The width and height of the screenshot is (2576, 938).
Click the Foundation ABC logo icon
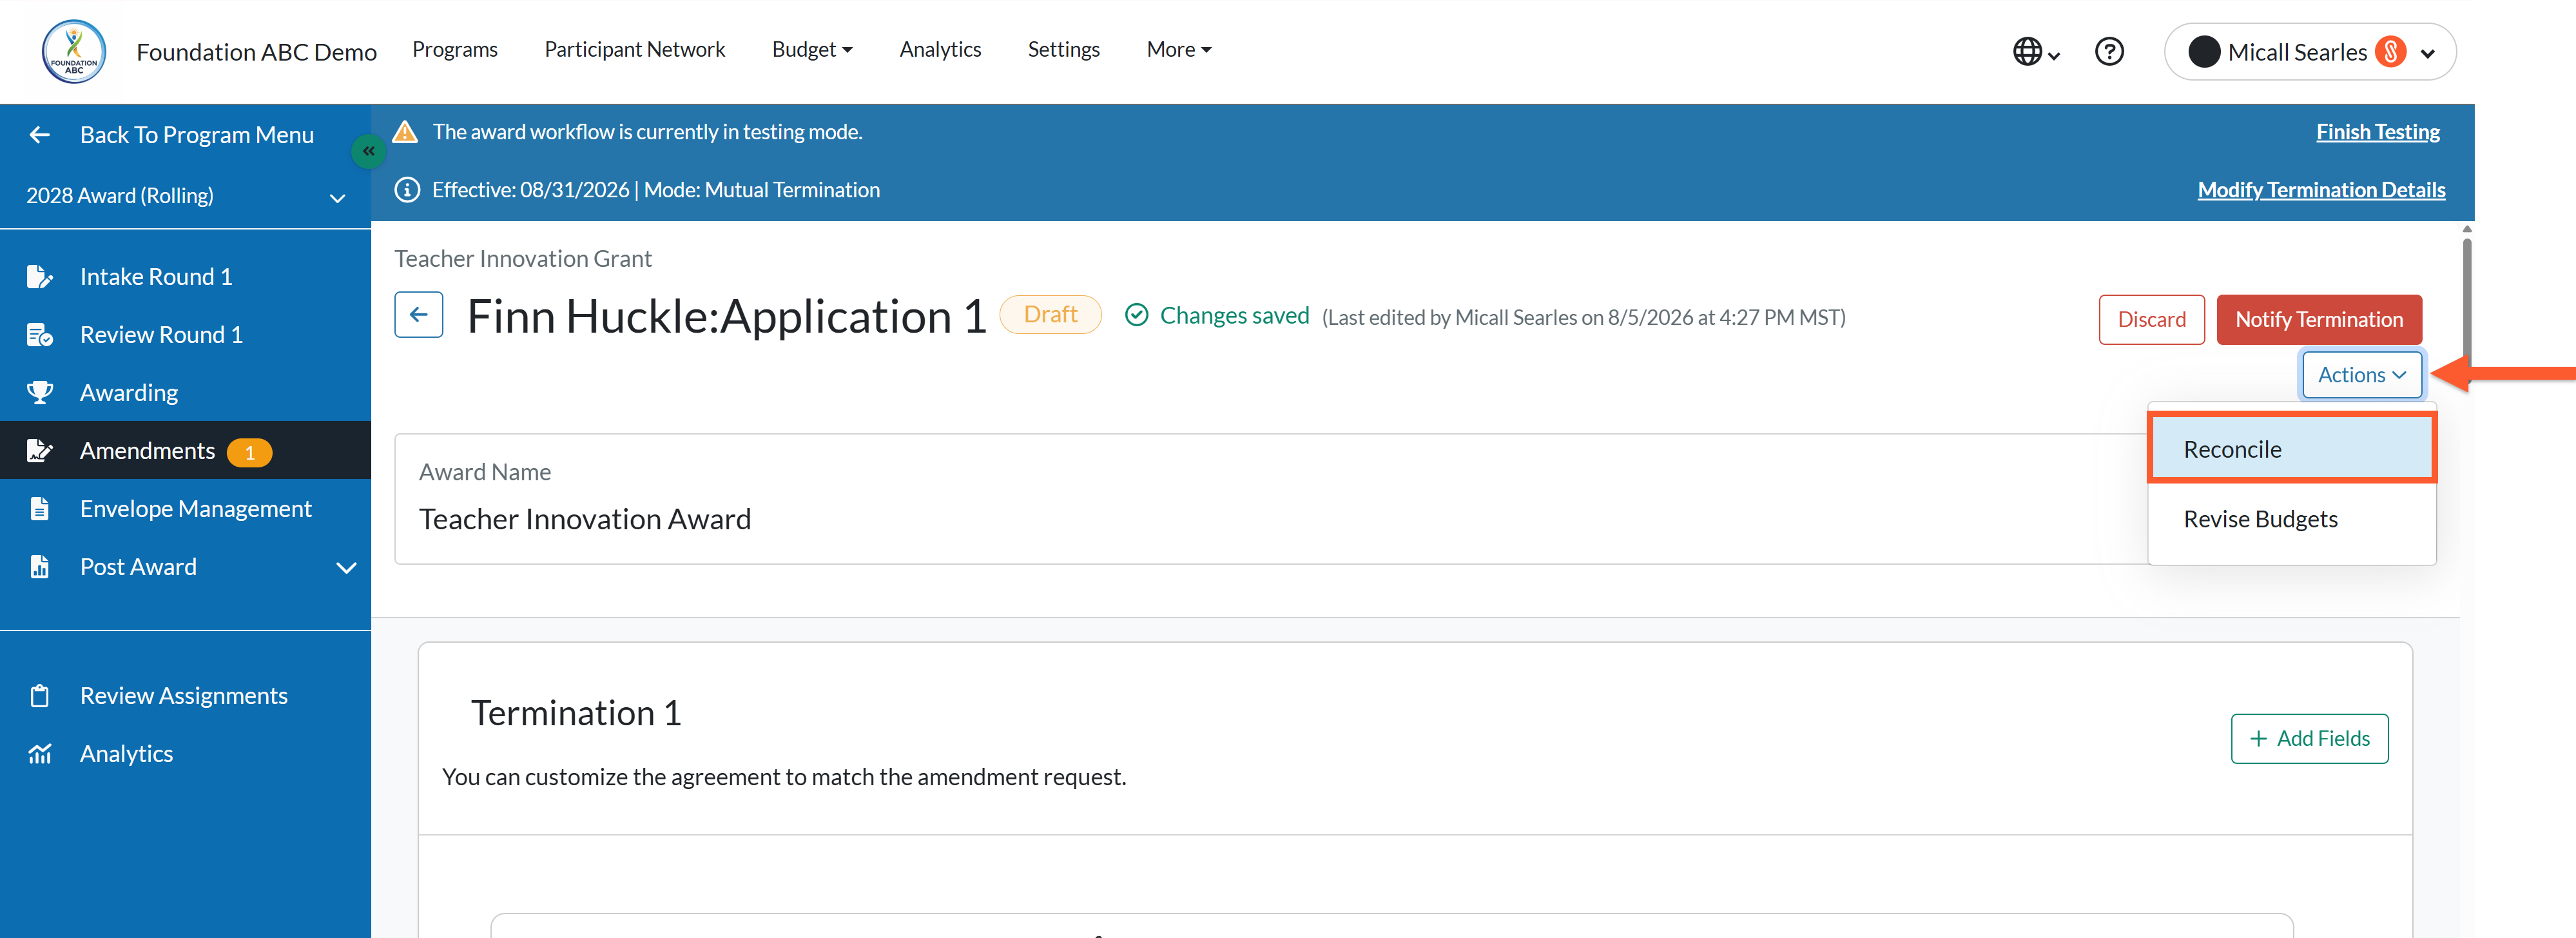[73, 51]
